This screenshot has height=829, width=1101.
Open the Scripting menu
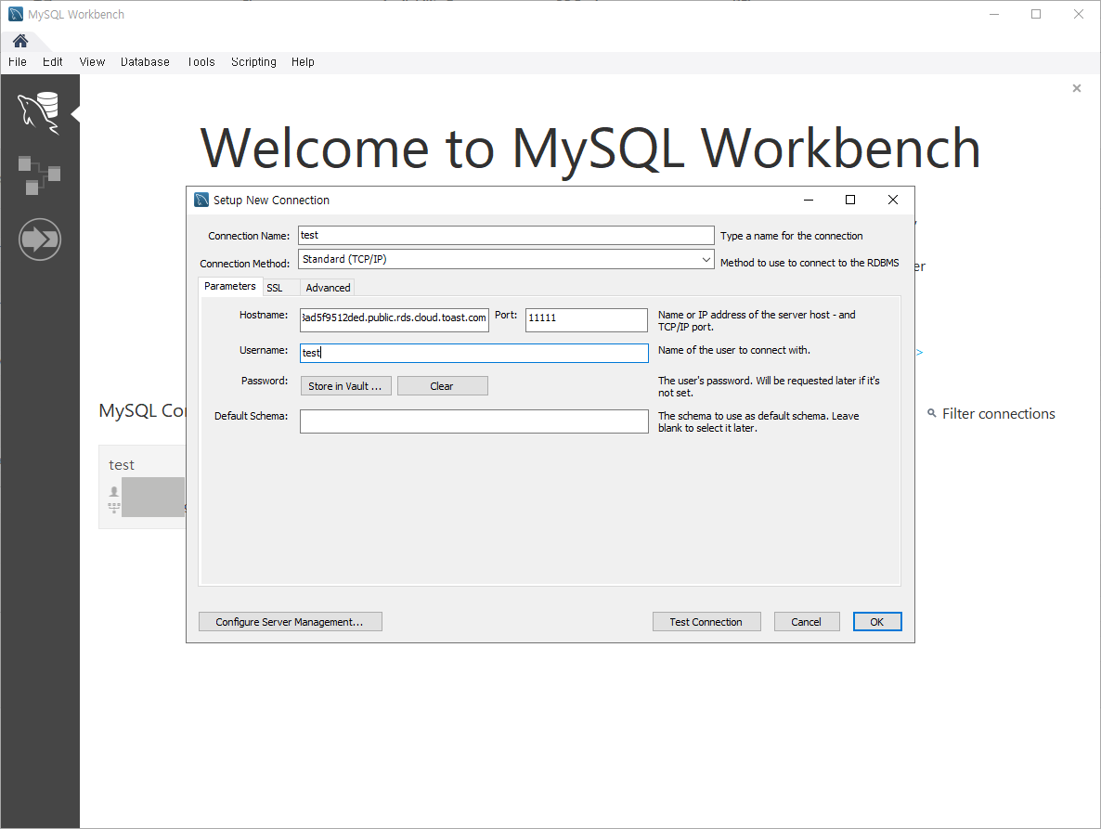click(x=253, y=62)
